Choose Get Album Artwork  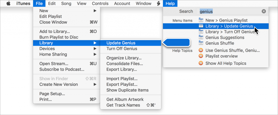point(131,100)
